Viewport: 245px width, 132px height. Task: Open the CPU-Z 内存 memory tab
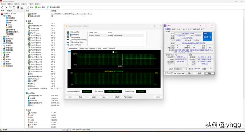tap(178, 29)
